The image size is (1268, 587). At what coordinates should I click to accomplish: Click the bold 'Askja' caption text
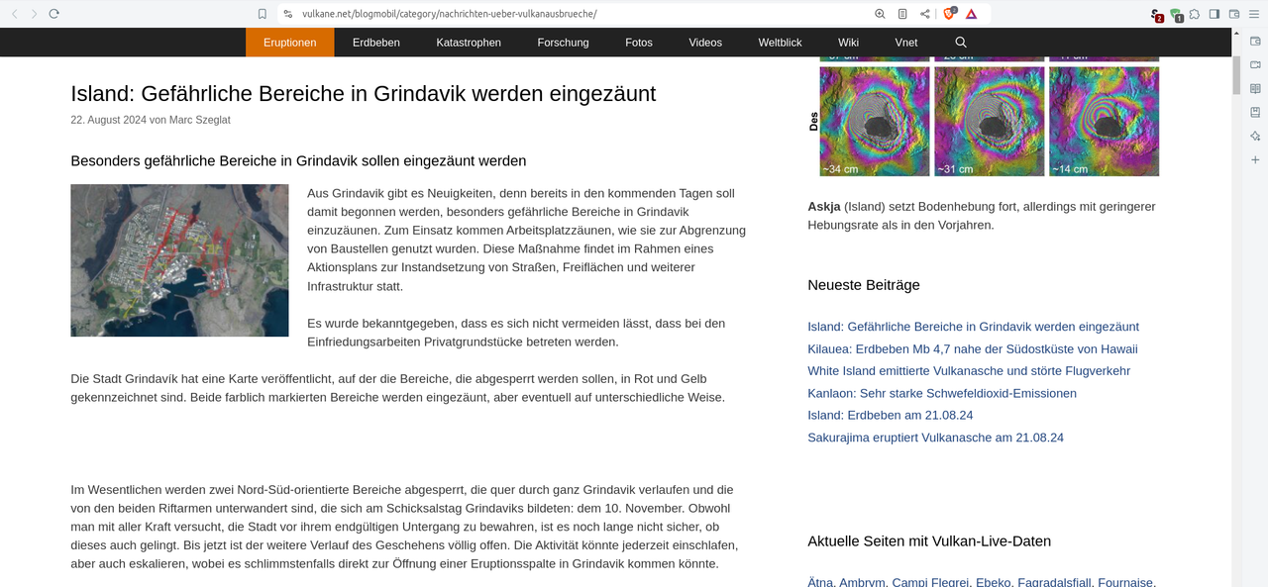point(824,207)
